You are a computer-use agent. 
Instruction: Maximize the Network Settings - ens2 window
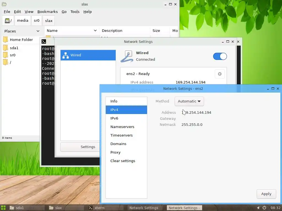coord(273,89)
